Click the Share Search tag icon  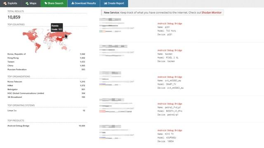point(46,3)
